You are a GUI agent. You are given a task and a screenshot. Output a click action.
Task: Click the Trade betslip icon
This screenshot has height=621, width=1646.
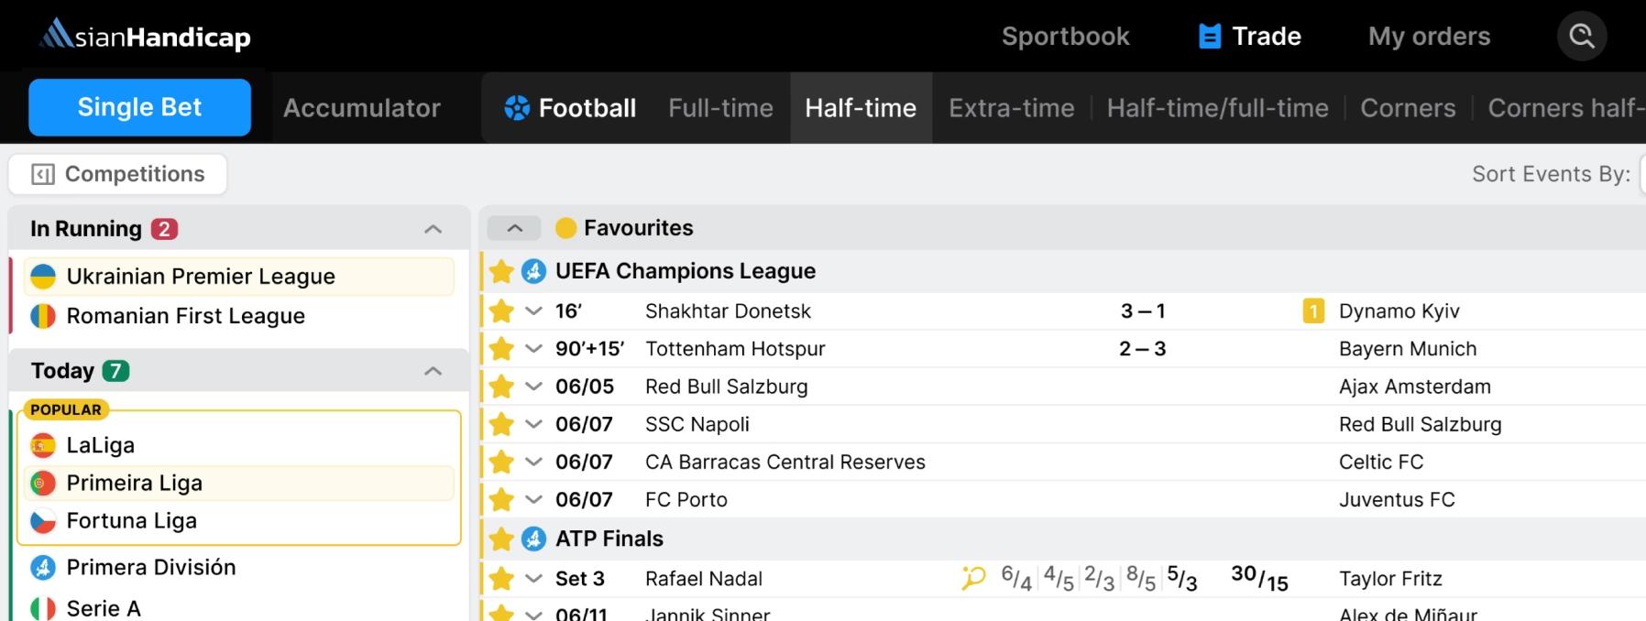[1210, 37]
